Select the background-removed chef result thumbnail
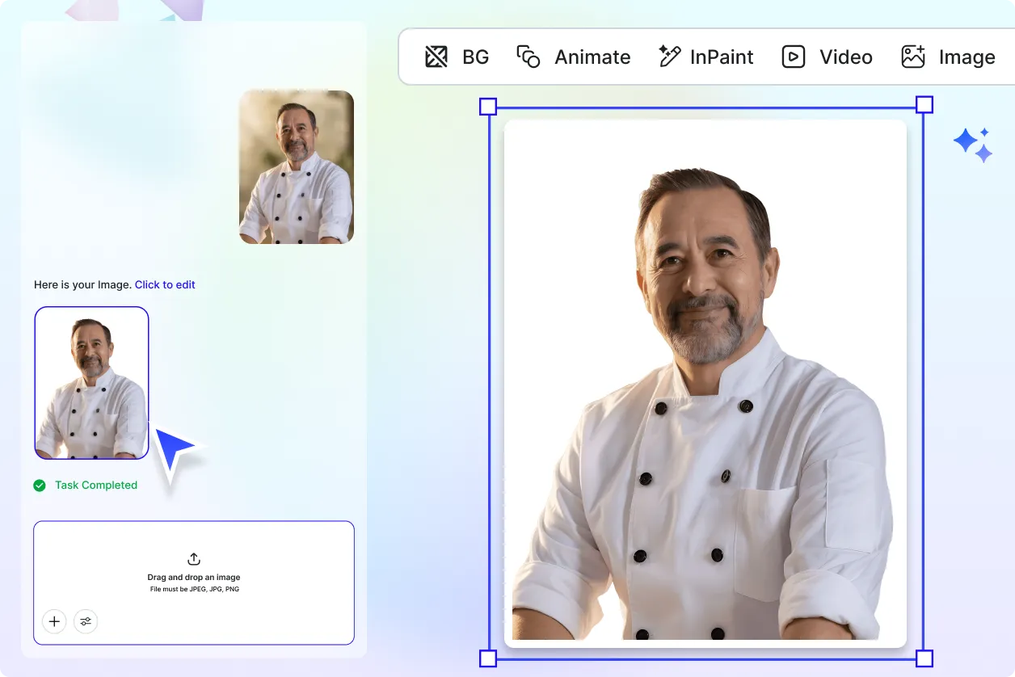This screenshot has height=677, width=1015. [91, 383]
